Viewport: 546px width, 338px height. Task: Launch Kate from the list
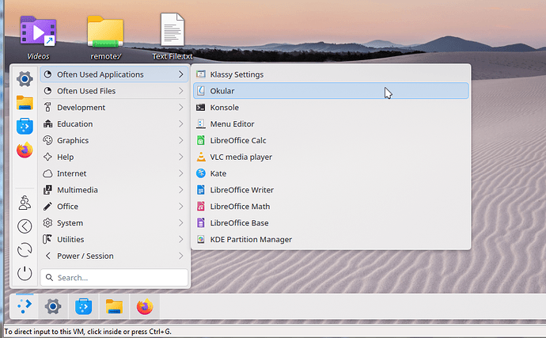[331, 173]
